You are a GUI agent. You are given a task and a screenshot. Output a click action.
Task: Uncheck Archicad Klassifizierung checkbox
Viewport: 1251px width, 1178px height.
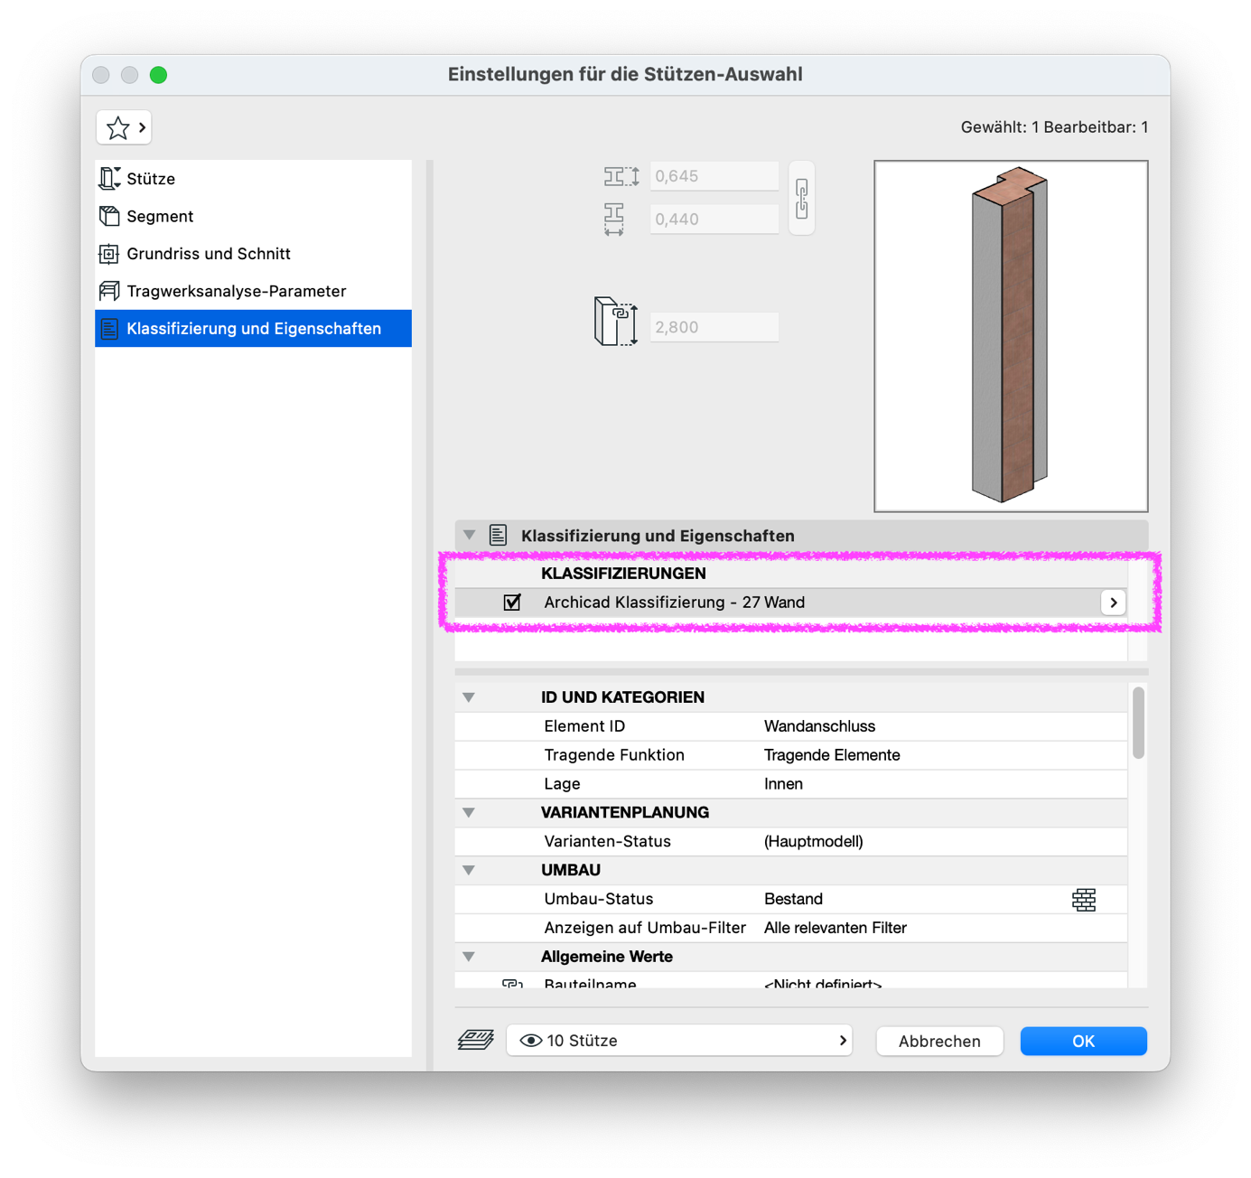coord(512,603)
